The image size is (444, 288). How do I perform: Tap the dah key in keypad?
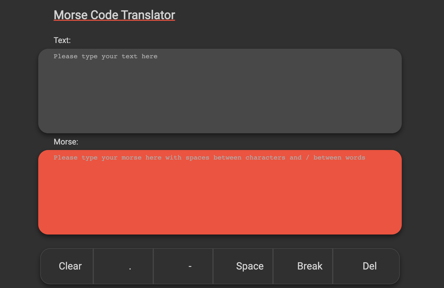[183, 266]
